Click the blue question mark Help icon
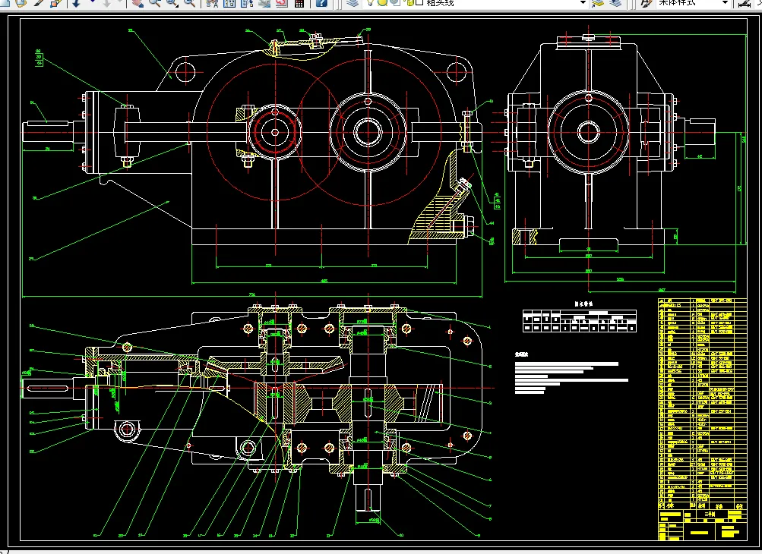This screenshot has height=554, width=762. 322,3
